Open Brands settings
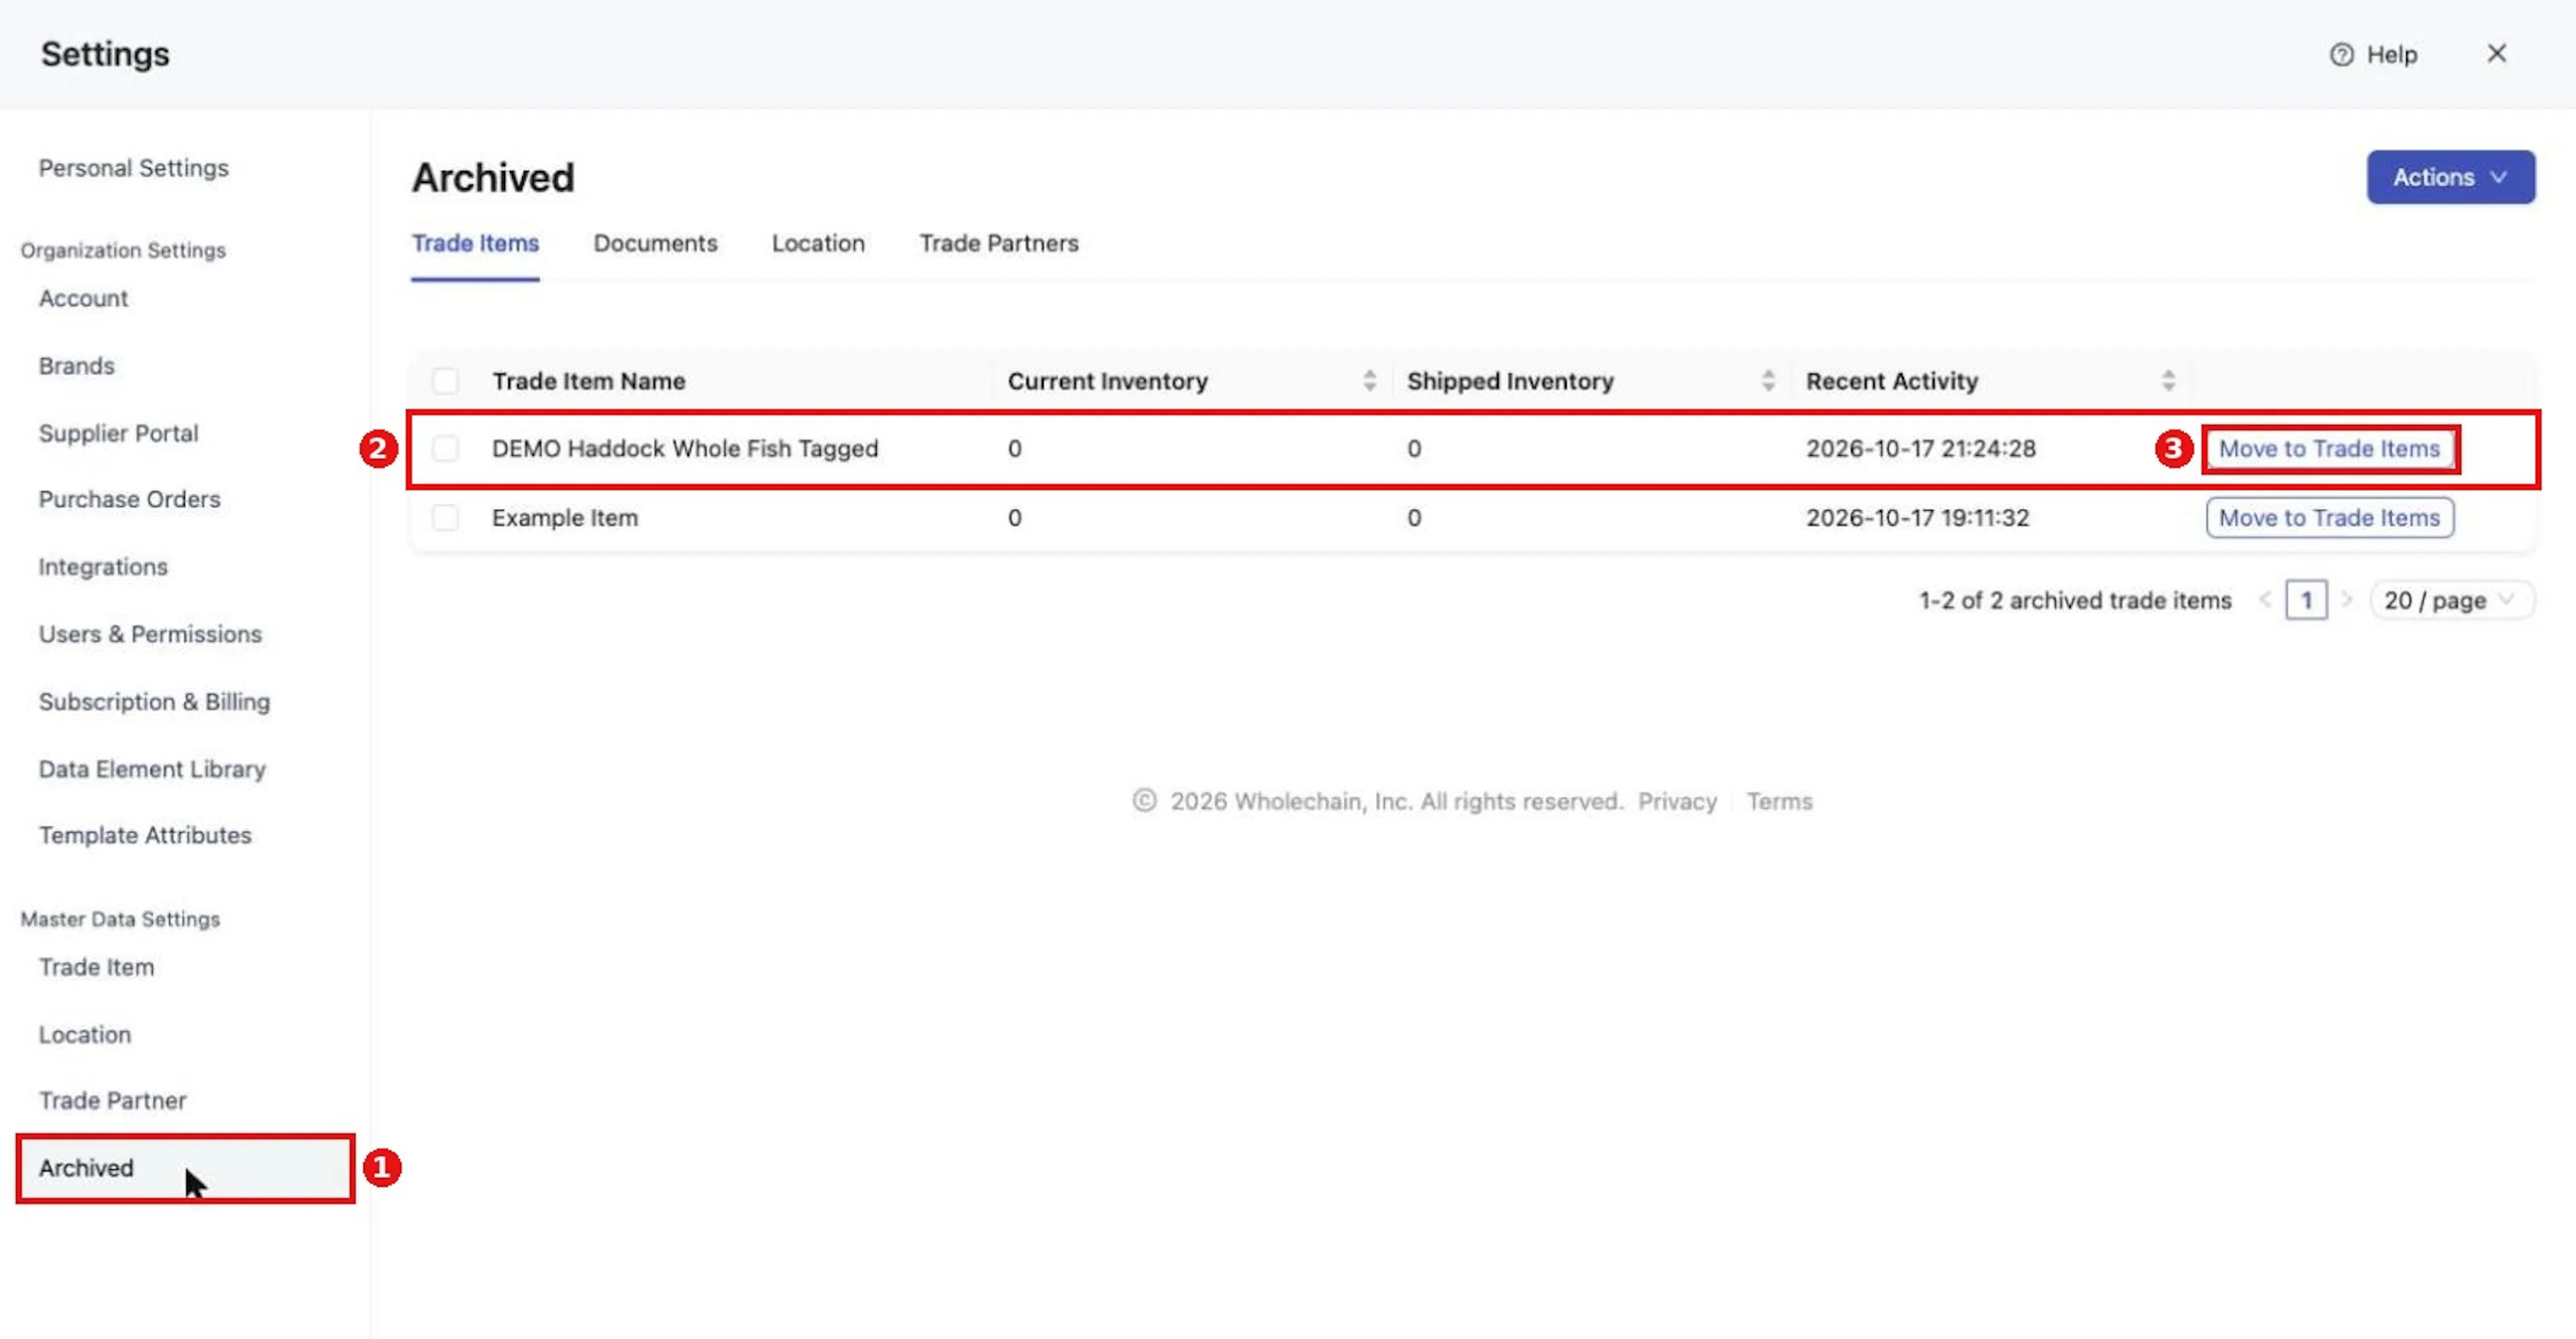This screenshot has width=2576, height=1339. [77, 366]
